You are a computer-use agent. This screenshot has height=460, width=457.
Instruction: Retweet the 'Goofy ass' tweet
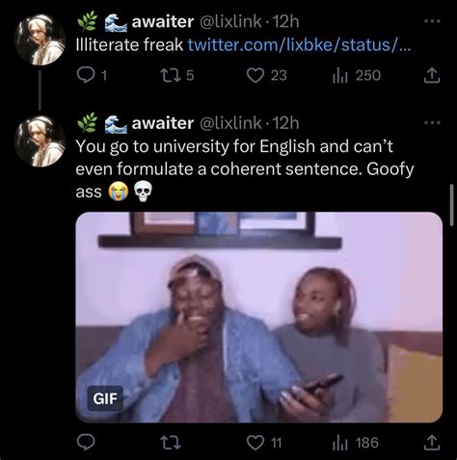pos(171,443)
